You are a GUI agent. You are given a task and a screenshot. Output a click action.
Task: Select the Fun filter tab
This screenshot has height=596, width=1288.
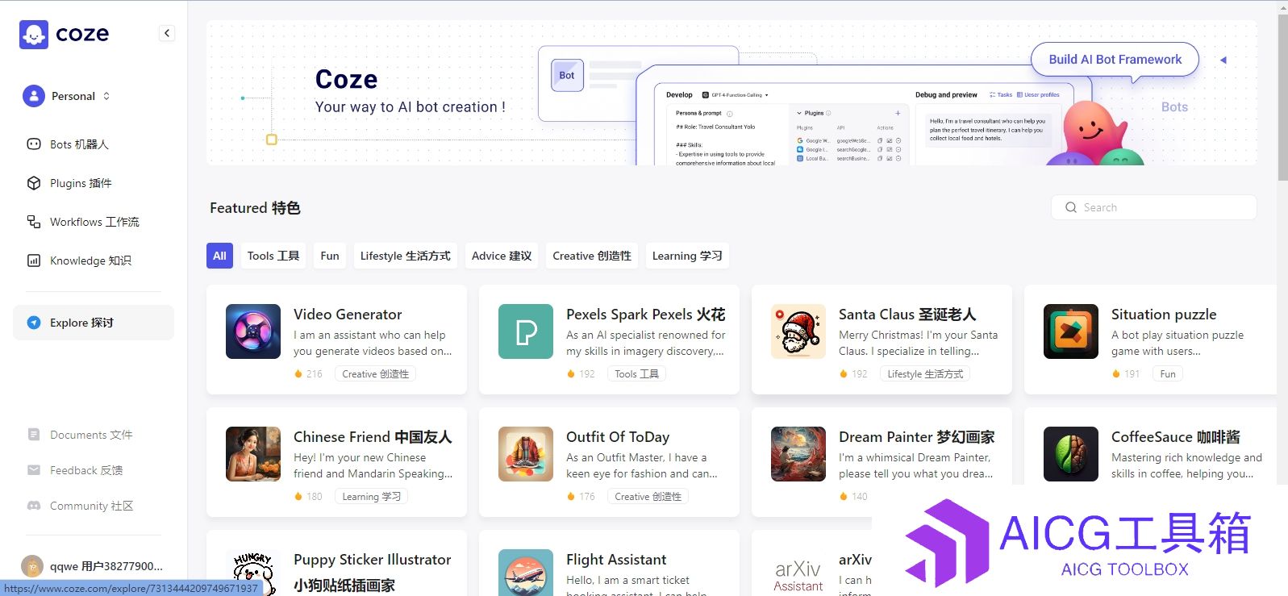330,256
